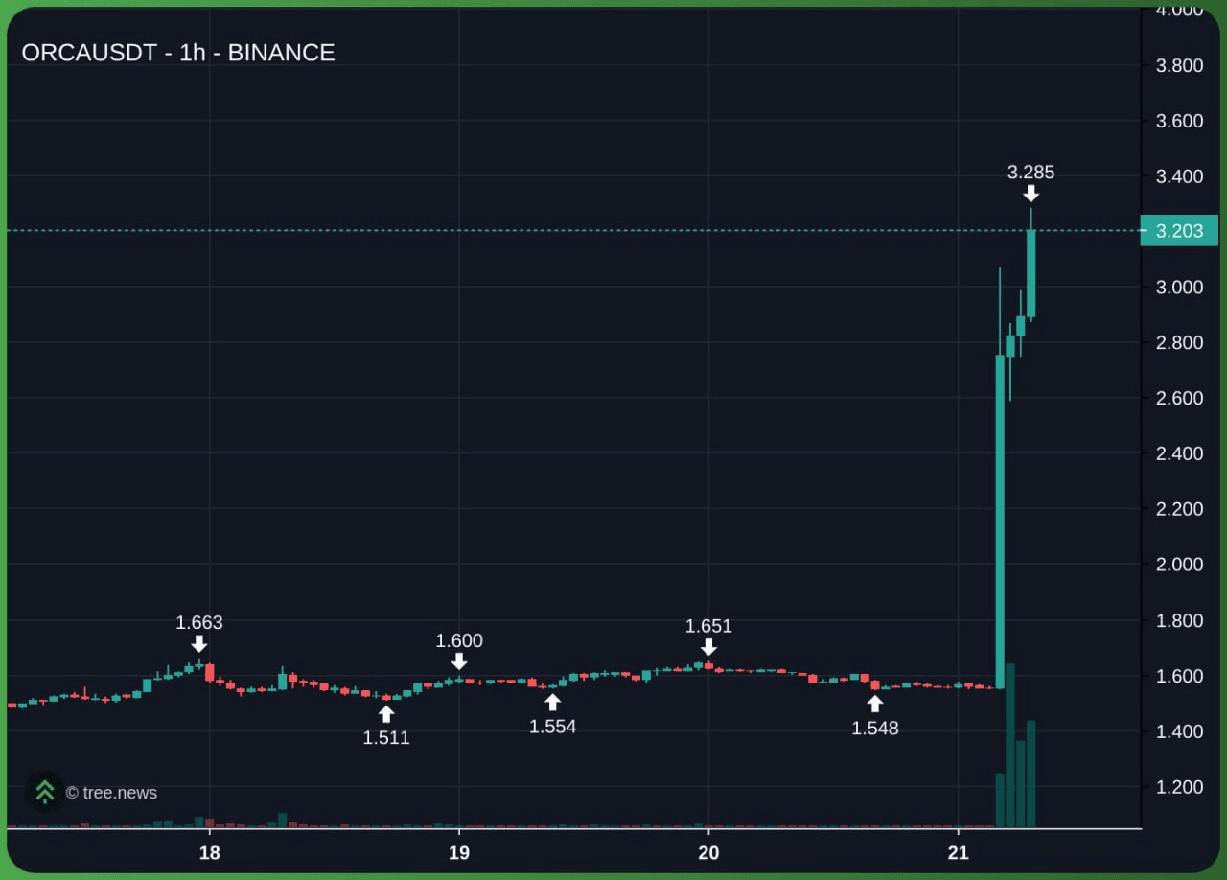The image size is (1227, 880).
Task: Click the current price tag 3.203
Action: [x=1178, y=231]
